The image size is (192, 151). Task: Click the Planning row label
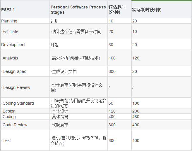(9, 21)
